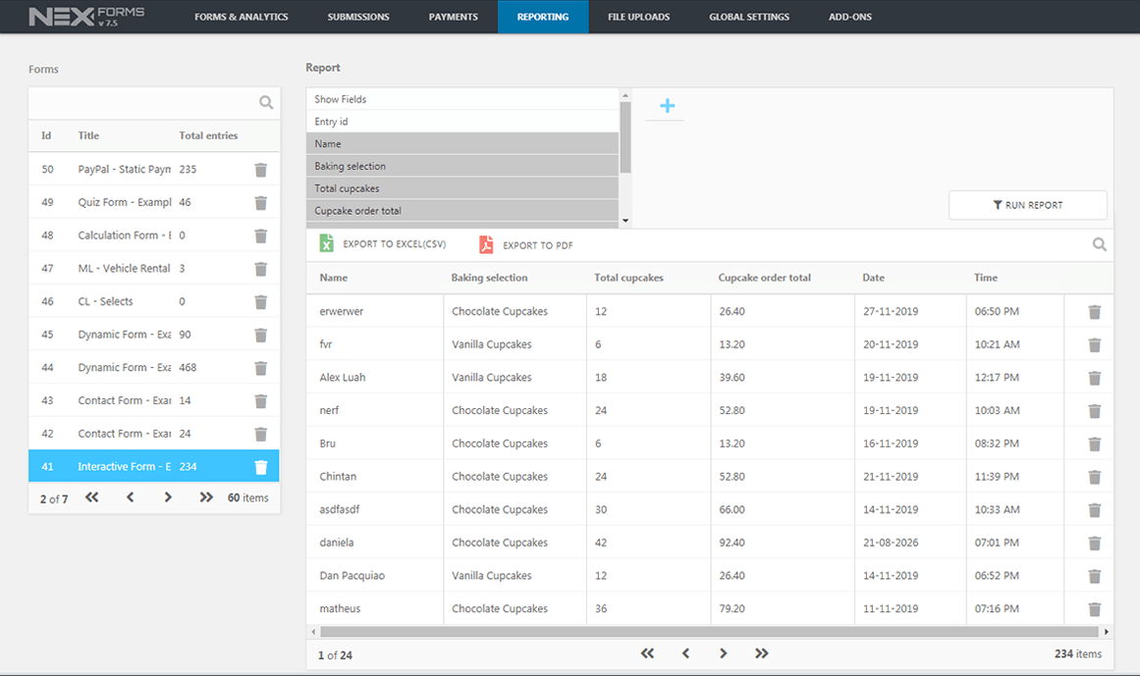This screenshot has height=676, width=1140.
Task: Delete the daniela entry
Action: pyautogui.click(x=1094, y=544)
